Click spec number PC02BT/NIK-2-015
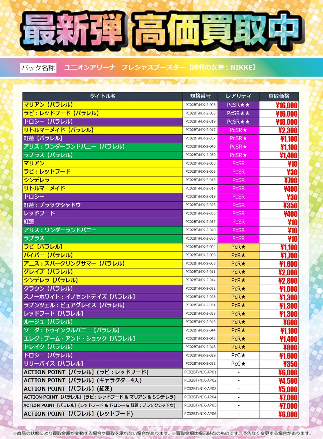The width and height of the screenshot is (323, 439). (200, 180)
